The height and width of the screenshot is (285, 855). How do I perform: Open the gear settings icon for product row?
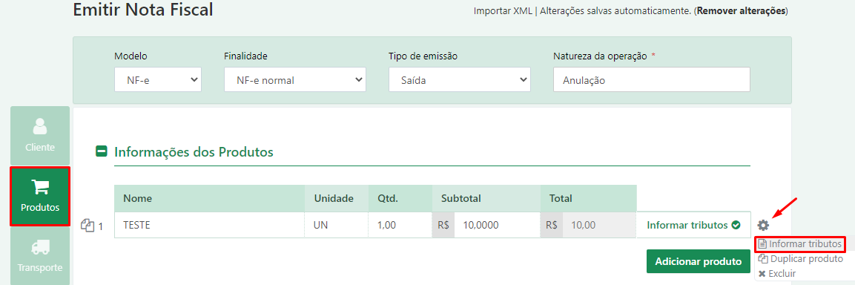point(763,225)
